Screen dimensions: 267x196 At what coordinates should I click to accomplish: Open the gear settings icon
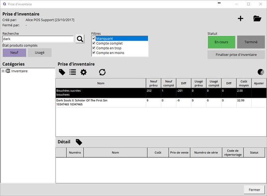tap(83, 72)
